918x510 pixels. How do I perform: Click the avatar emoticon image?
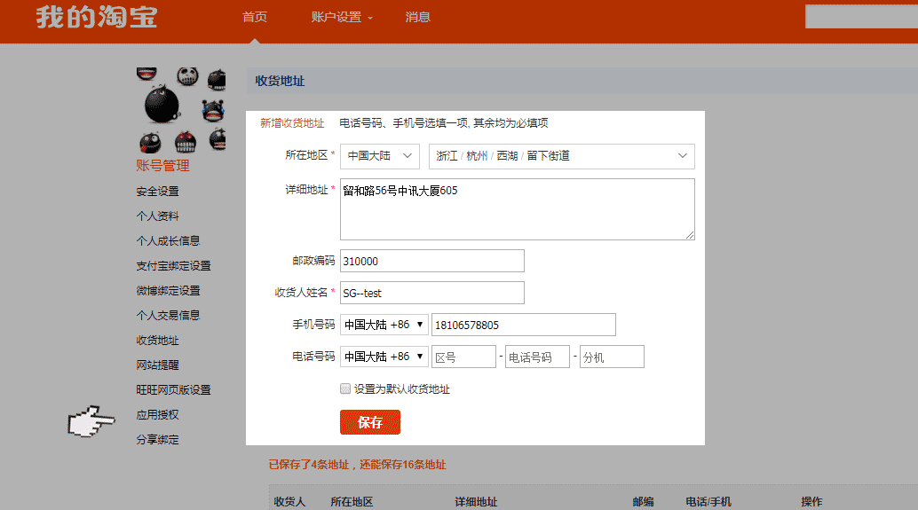[181, 109]
